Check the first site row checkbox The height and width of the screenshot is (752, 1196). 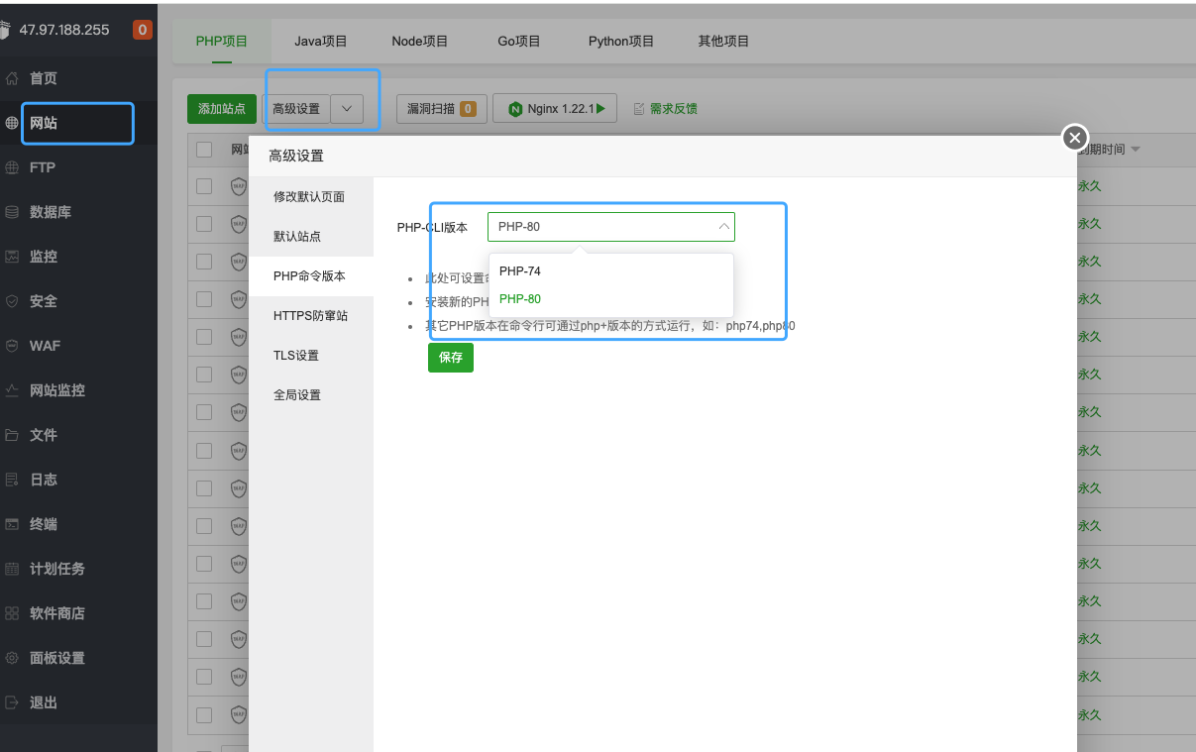click(204, 185)
